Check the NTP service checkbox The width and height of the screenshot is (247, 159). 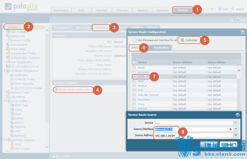[134, 90]
